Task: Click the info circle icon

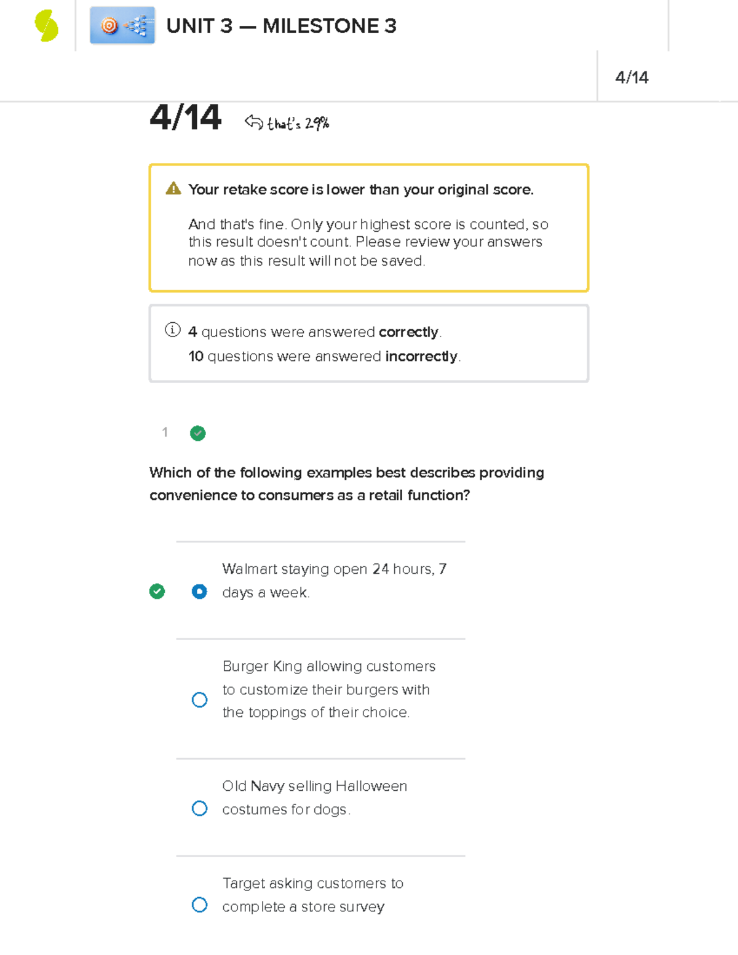Action: [173, 330]
